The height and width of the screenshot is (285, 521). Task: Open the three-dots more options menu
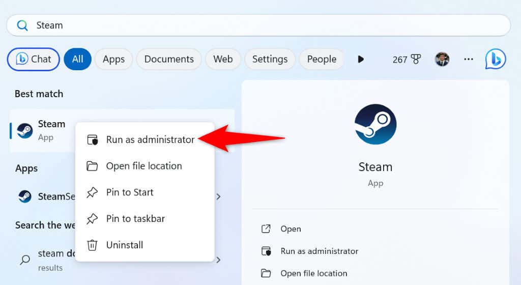click(x=469, y=59)
